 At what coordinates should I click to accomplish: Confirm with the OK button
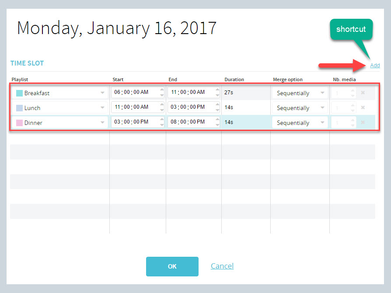pos(172,266)
